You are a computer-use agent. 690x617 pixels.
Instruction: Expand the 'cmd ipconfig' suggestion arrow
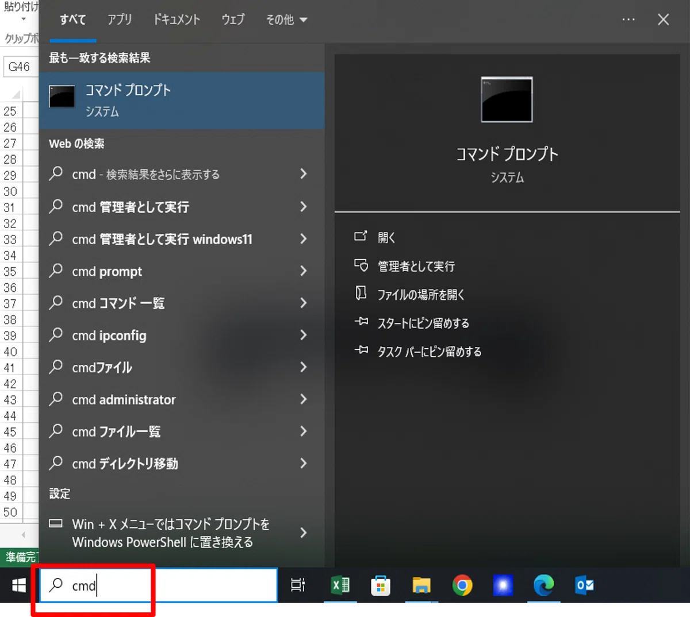tap(304, 335)
